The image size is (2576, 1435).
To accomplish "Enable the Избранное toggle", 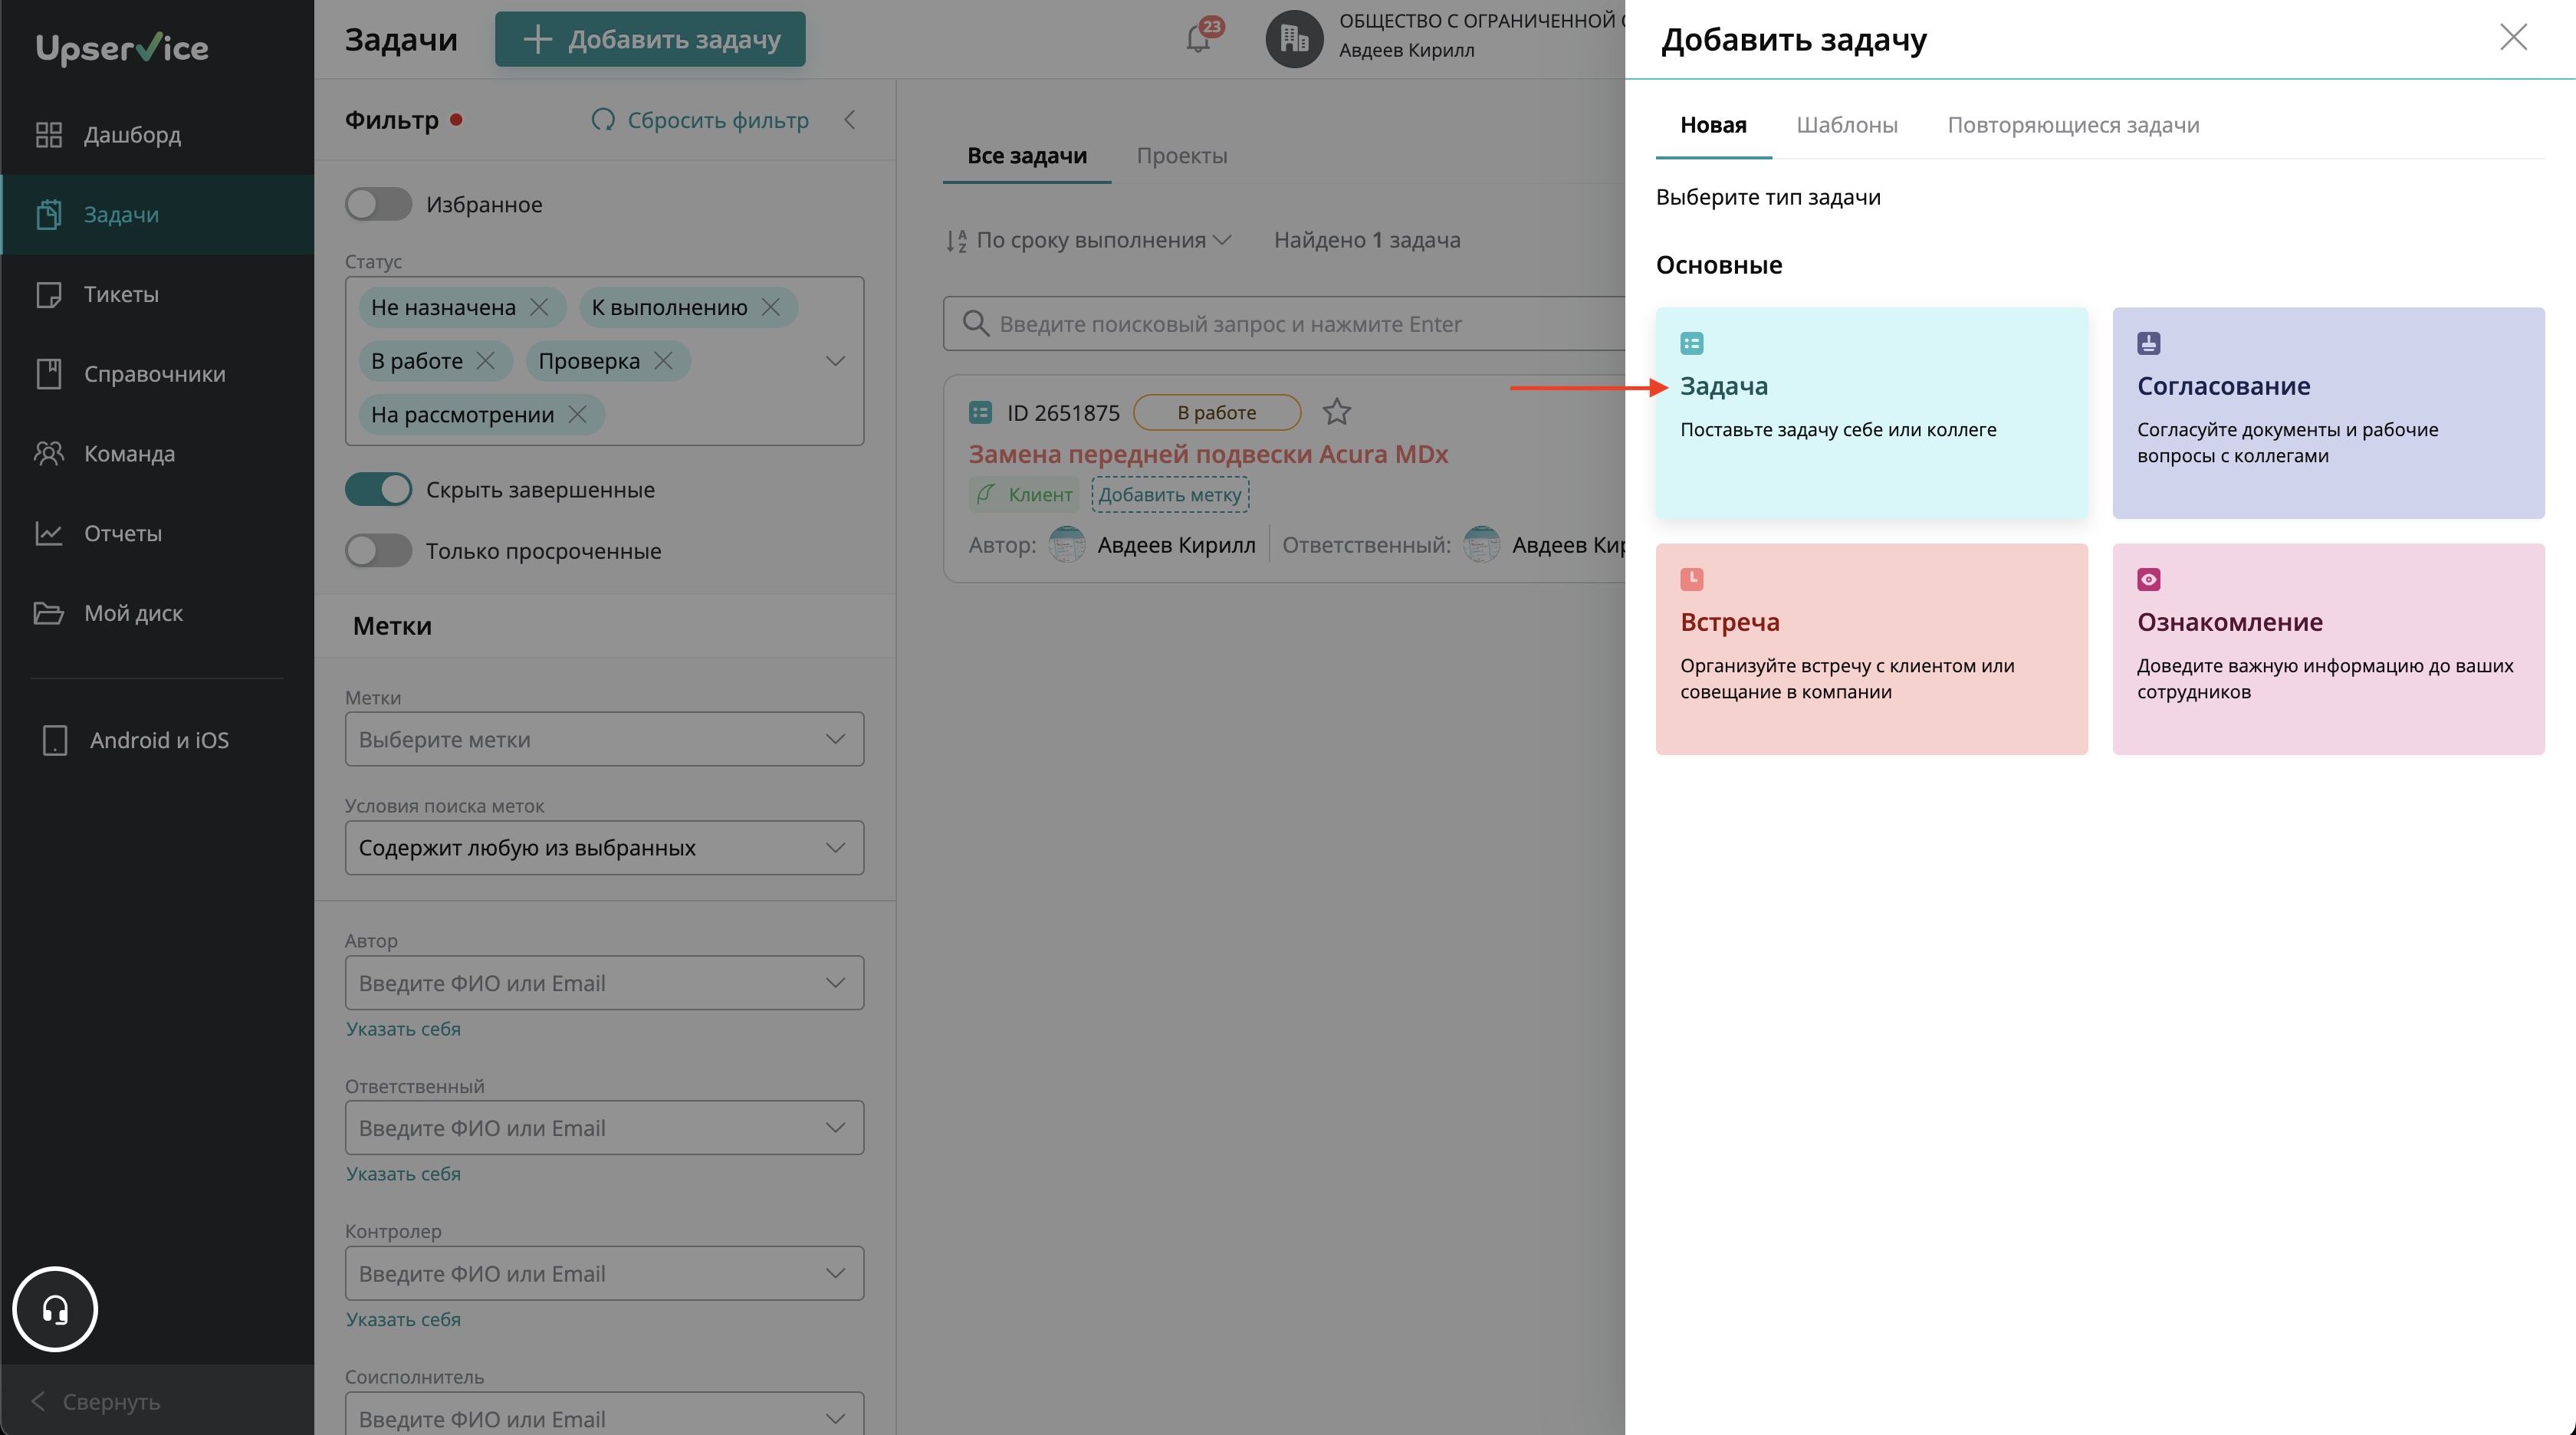I will click(x=378, y=204).
